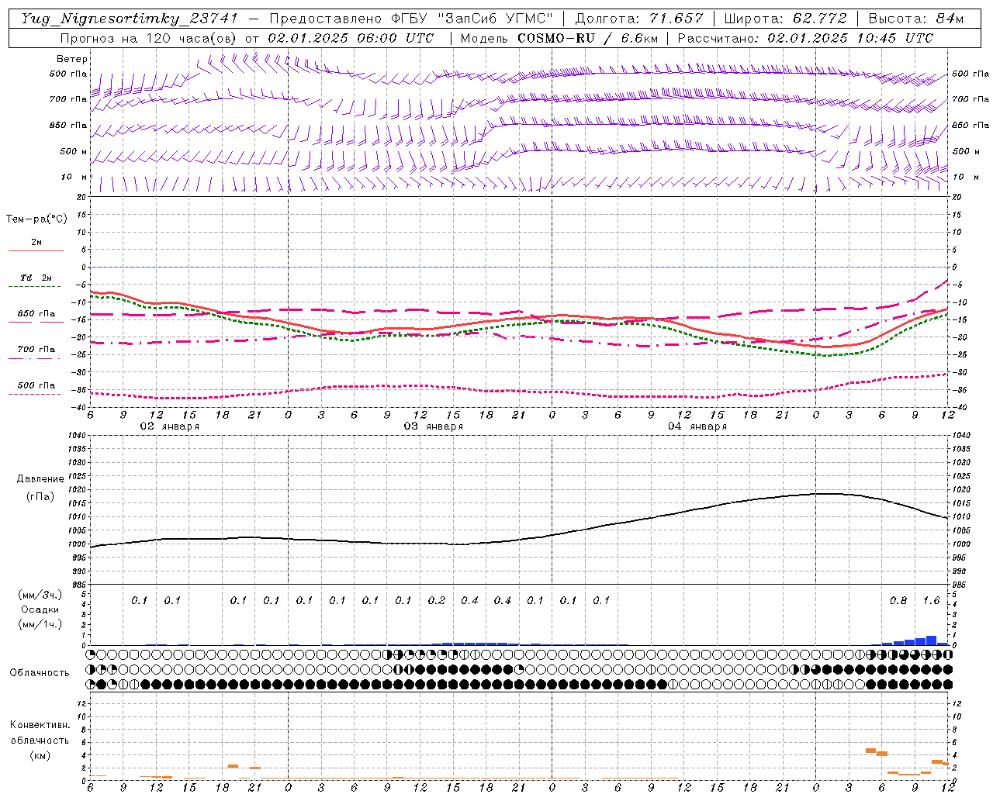The width and height of the screenshot is (993, 794).
Task: Select the 500 м wind level label on left
Action: (x=74, y=151)
